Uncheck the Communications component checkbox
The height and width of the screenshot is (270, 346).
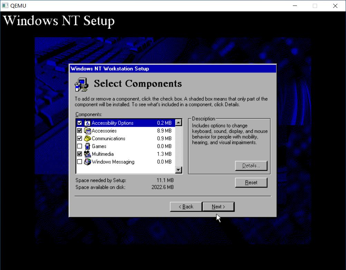click(x=80, y=138)
